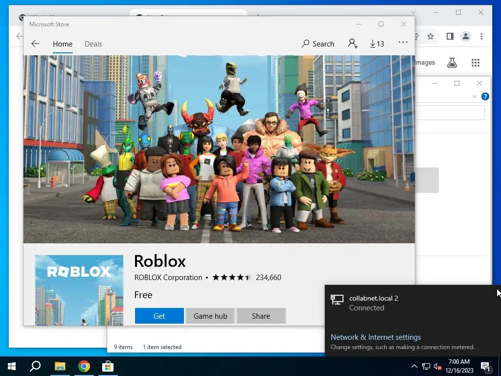Image resolution: width=501 pixels, height=376 pixels.
Task: Click the ROBLOX Corporation publisher link
Action: tap(168, 277)
